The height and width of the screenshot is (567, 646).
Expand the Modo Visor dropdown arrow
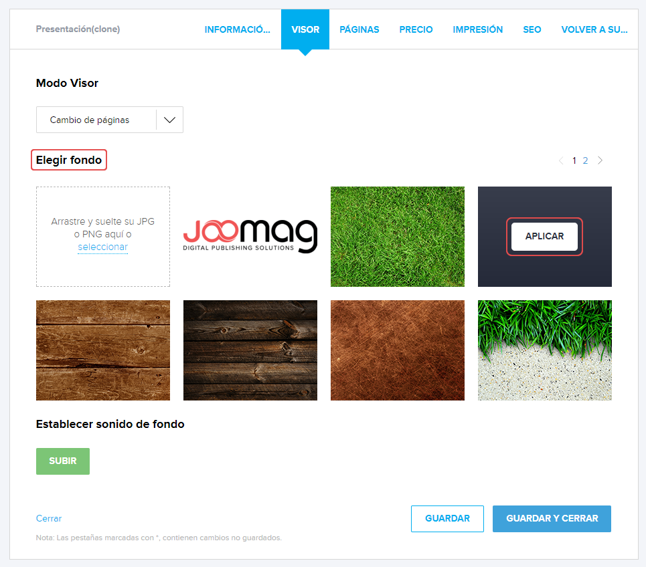[x=169, y=120]
